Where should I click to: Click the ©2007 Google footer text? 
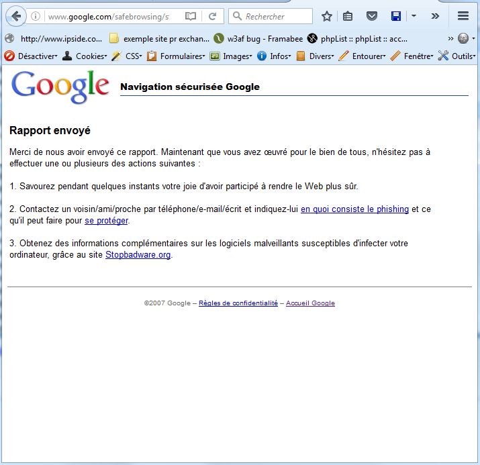point(167,303)
